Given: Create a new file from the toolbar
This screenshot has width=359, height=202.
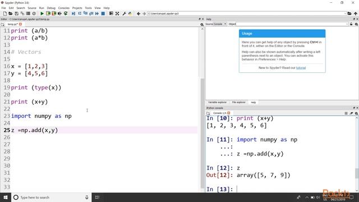Looking at the screenshot, I should coord(5,13).
